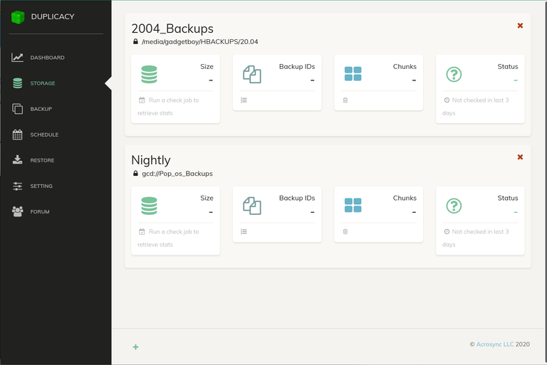The image size is (547, 365).
Task: Click the Size label in 2004_Backups card
Action: click(207, 67)
